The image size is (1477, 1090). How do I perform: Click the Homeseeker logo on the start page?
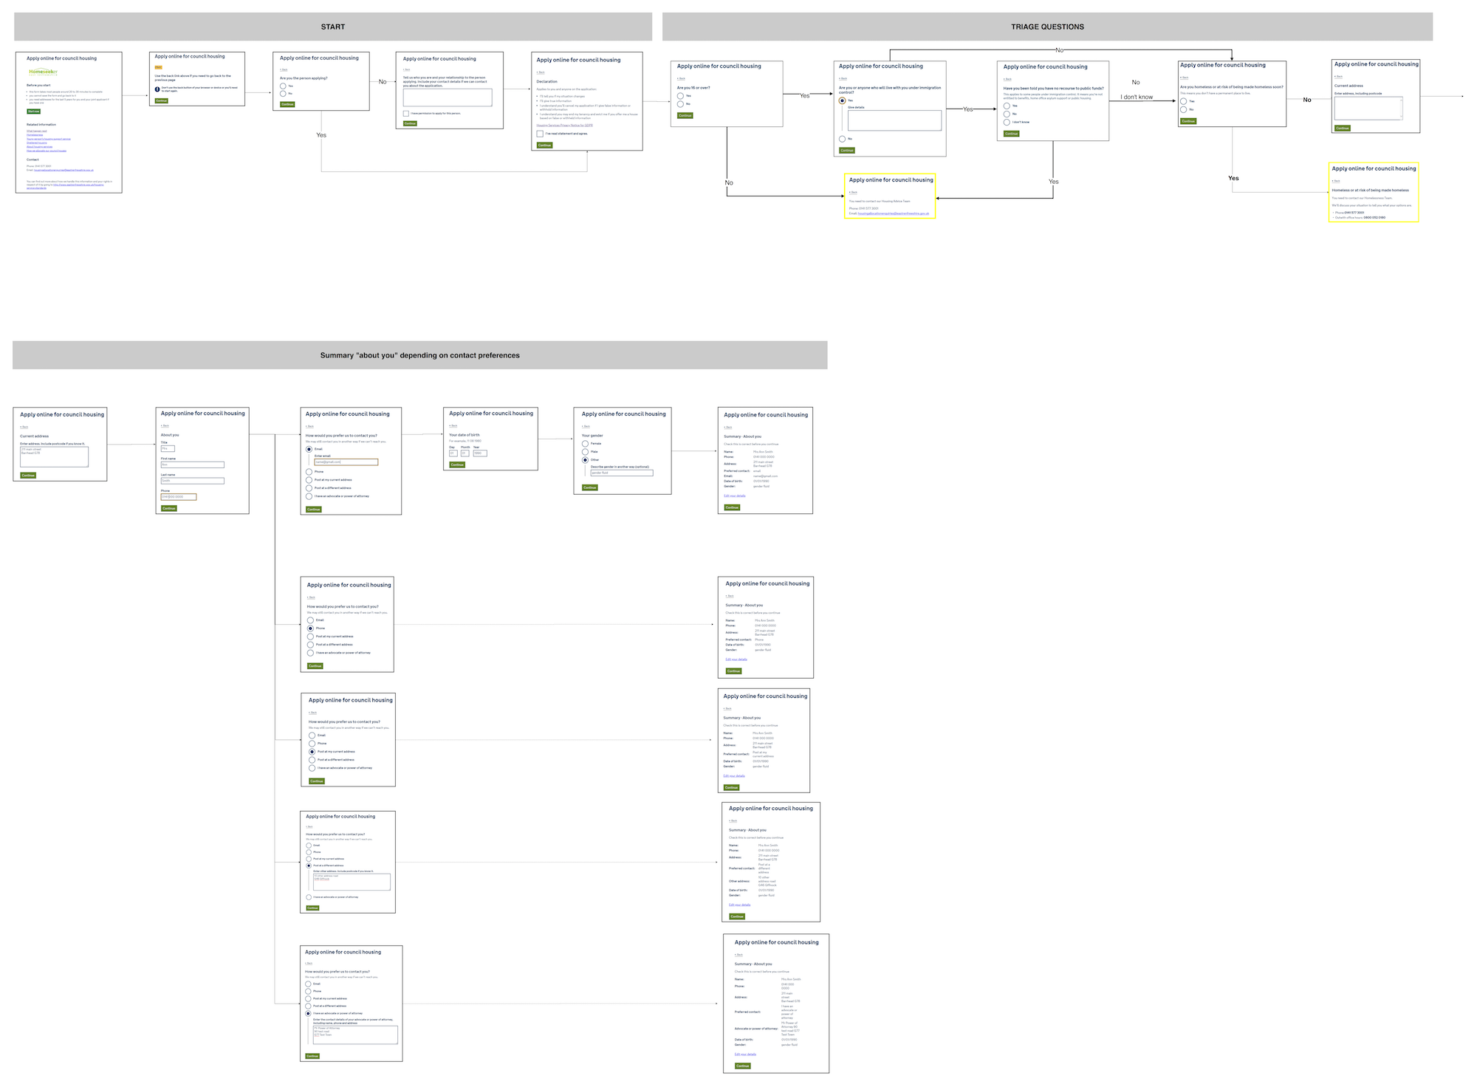tap(43, 72)
